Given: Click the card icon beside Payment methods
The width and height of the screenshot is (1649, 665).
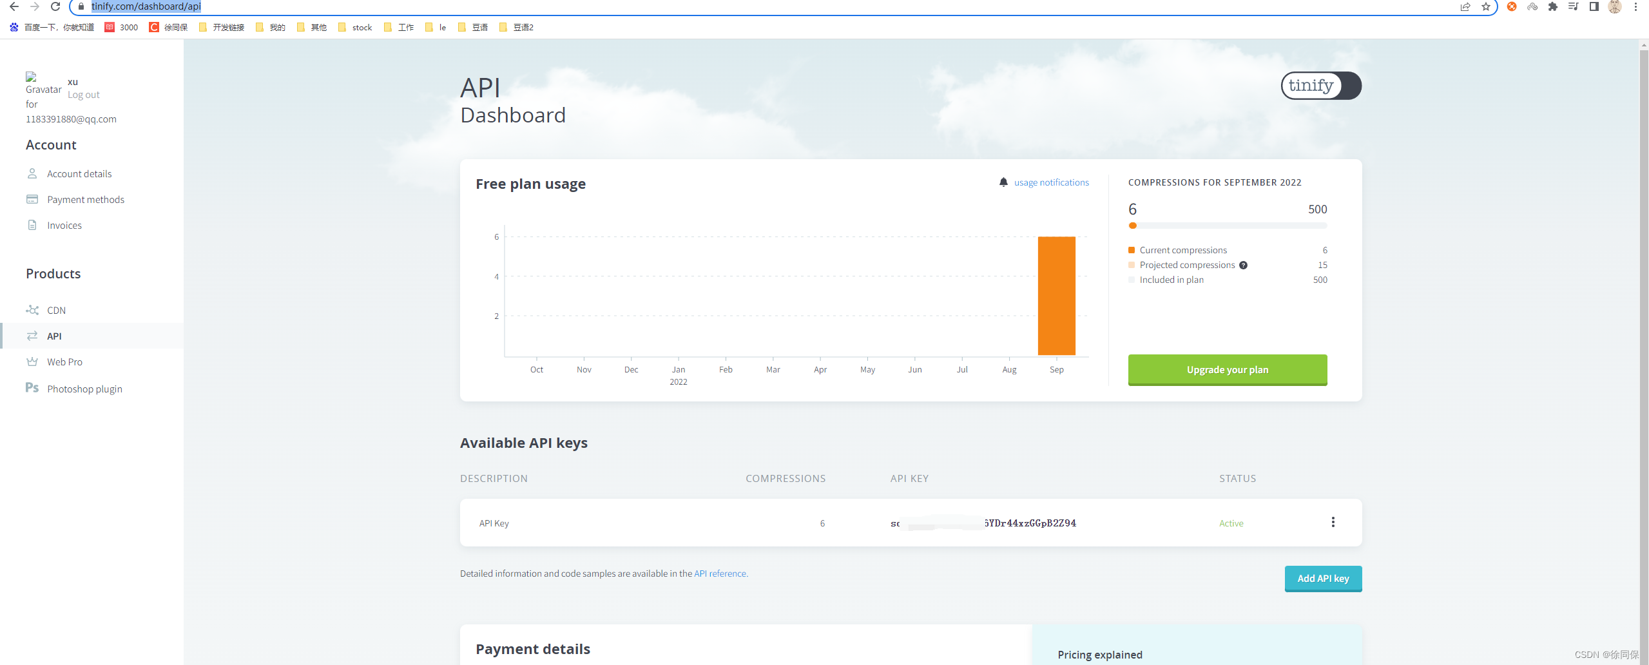Looking at the screenshot, I should (x=32, y=199).
